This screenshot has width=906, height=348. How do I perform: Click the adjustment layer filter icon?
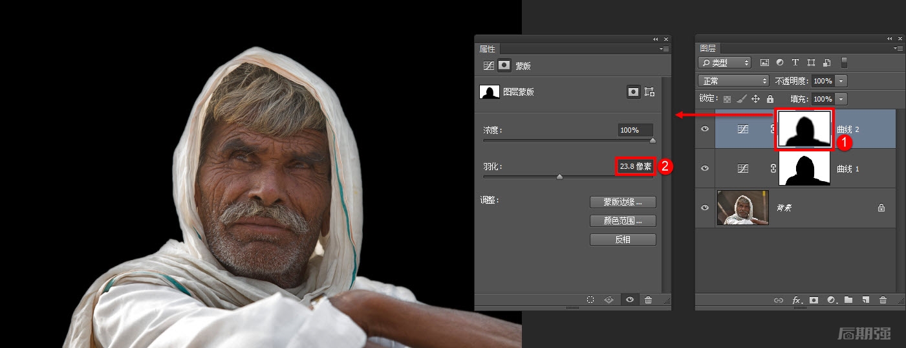[780, 63]
